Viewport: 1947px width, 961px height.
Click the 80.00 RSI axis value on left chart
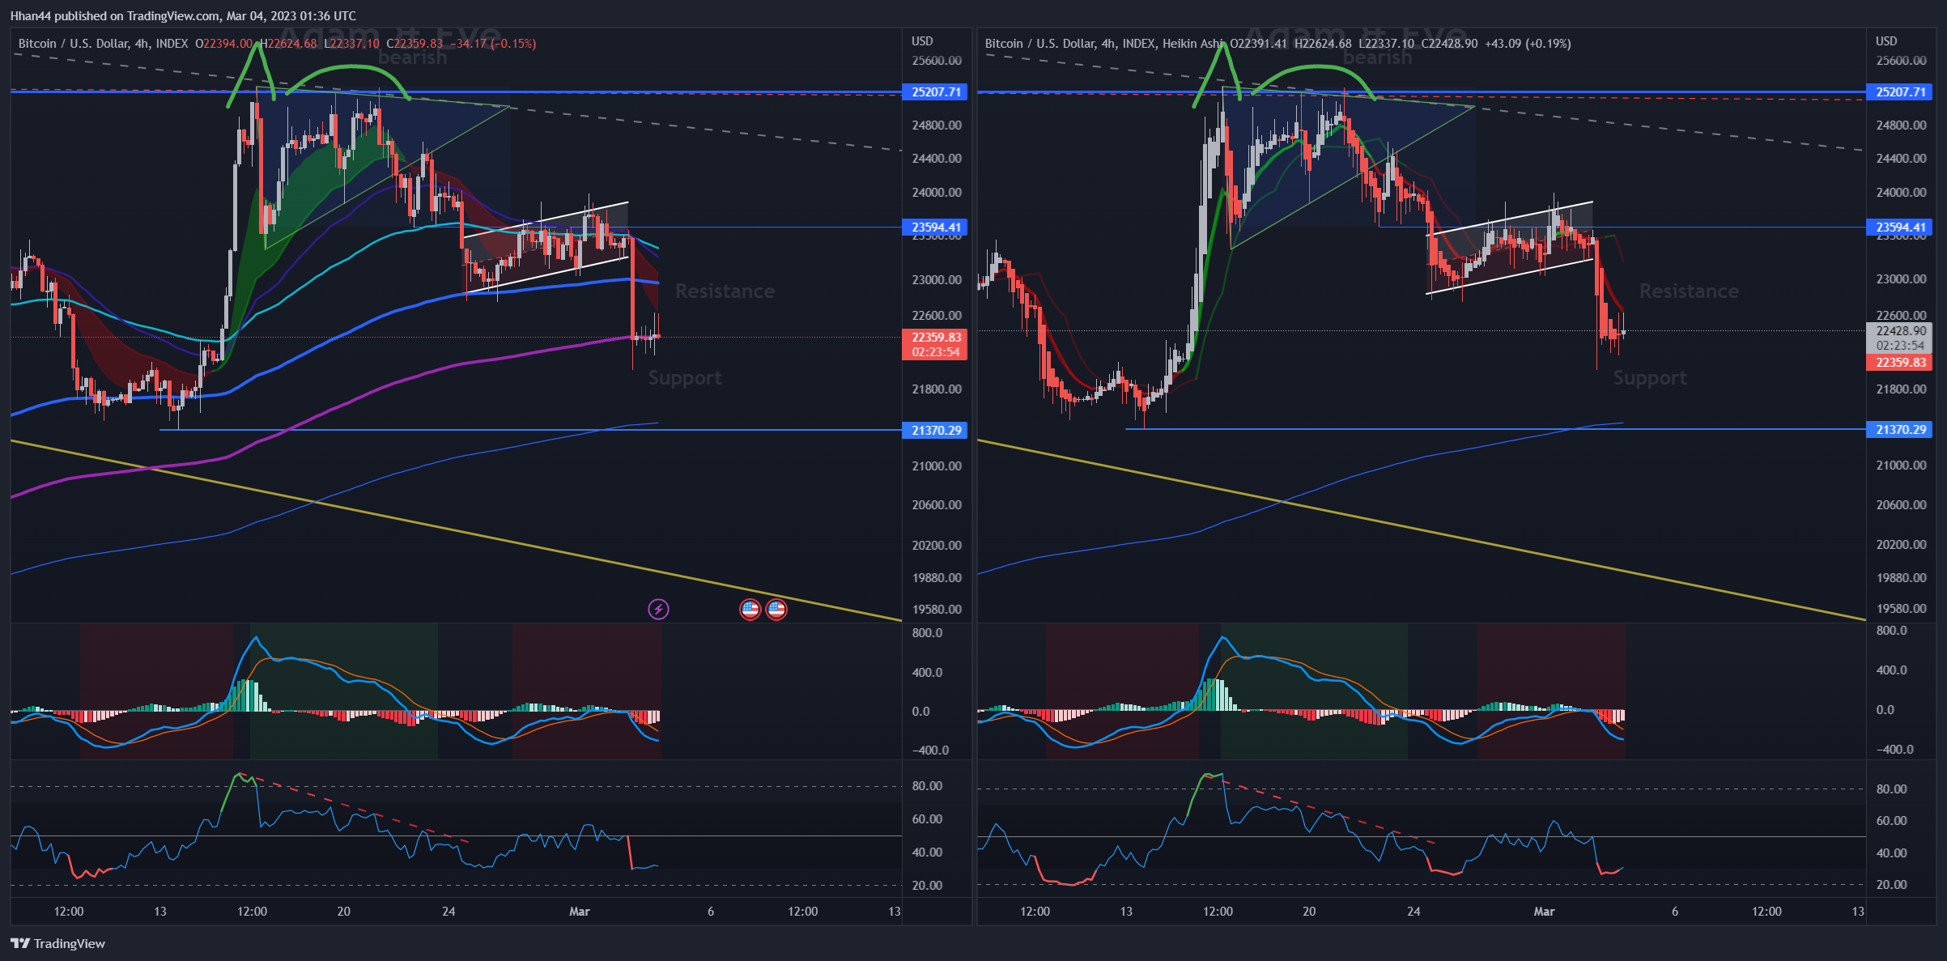[927, 786]
